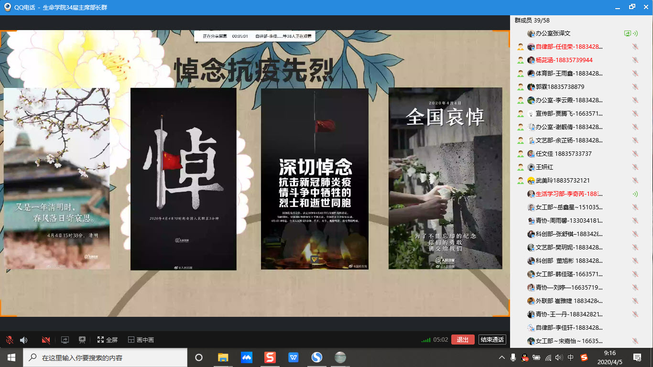Select member 宣传部-贾腾飞
Screen dimensions: 653x367
pyautogui.click(x=569, y=114)
